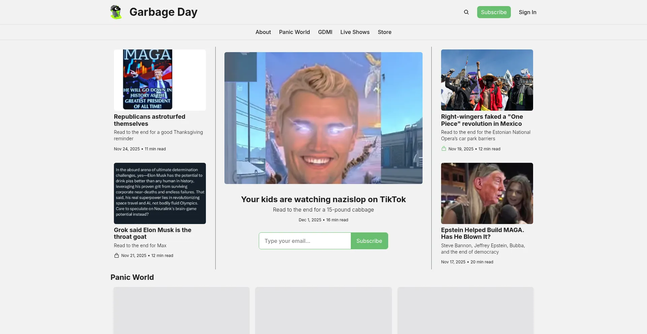Click green lock icon beside Nov 19, 2025

444,149
